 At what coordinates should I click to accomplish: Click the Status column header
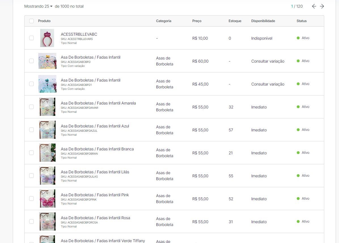click(x=302, y=21)
